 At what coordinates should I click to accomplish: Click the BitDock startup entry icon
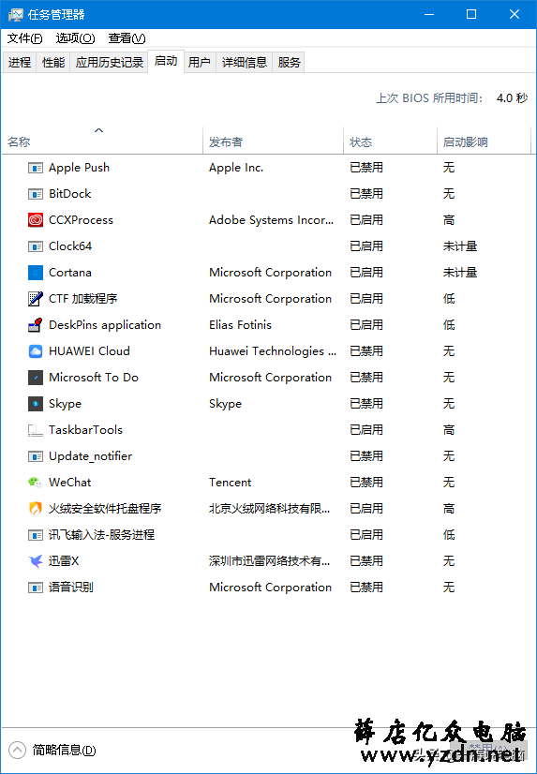(x=35, y=194)
